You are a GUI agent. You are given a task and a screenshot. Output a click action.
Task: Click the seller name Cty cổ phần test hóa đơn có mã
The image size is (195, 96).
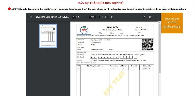click(x=101, y=40)
